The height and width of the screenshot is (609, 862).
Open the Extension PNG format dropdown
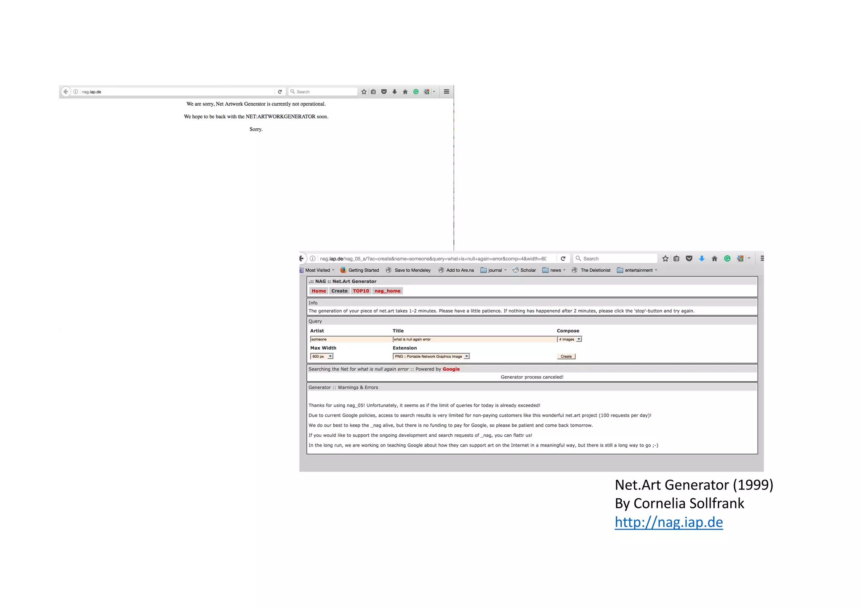431,356
